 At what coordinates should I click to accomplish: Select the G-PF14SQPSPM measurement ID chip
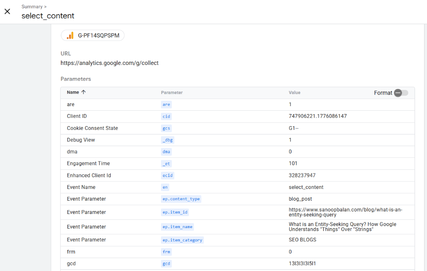tap(93, 35)
